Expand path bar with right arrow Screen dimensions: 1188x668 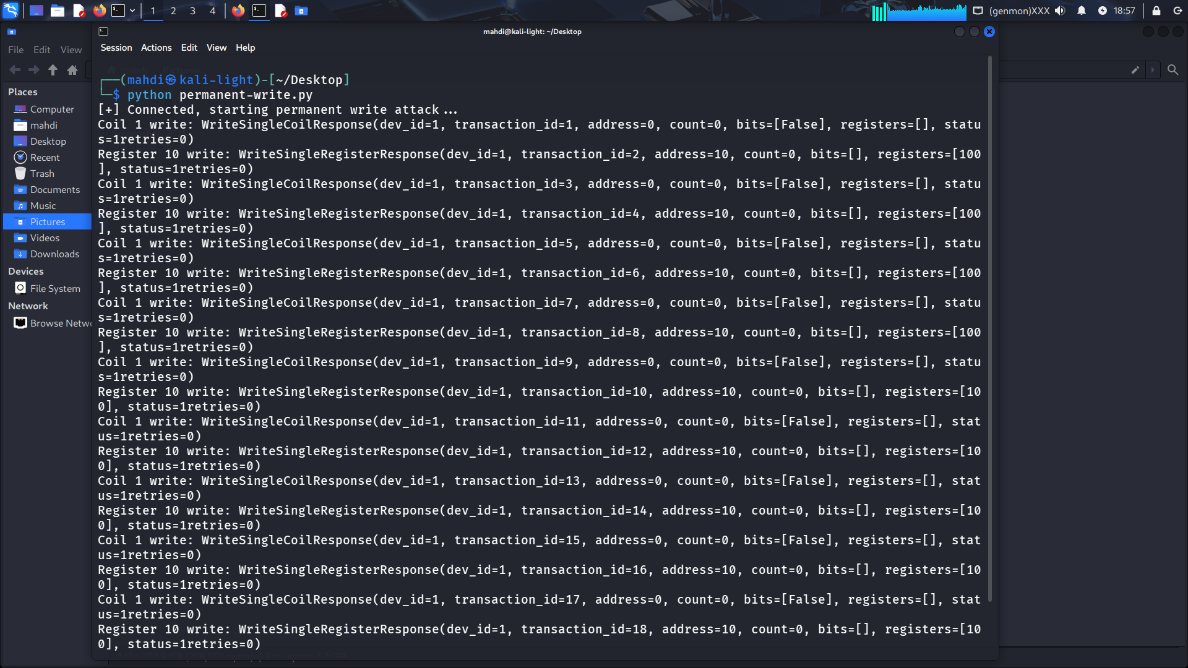click(1153, 70)
